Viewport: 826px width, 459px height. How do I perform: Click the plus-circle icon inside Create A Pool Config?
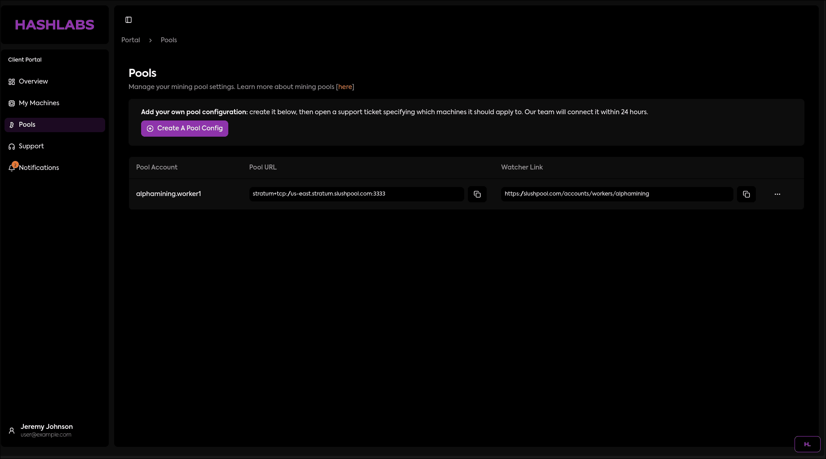(x=150, y=129)
